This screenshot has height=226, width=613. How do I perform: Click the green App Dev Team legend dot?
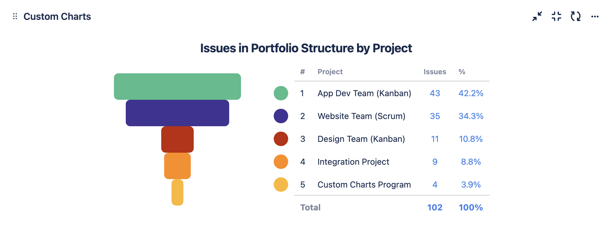pos(281,93)
